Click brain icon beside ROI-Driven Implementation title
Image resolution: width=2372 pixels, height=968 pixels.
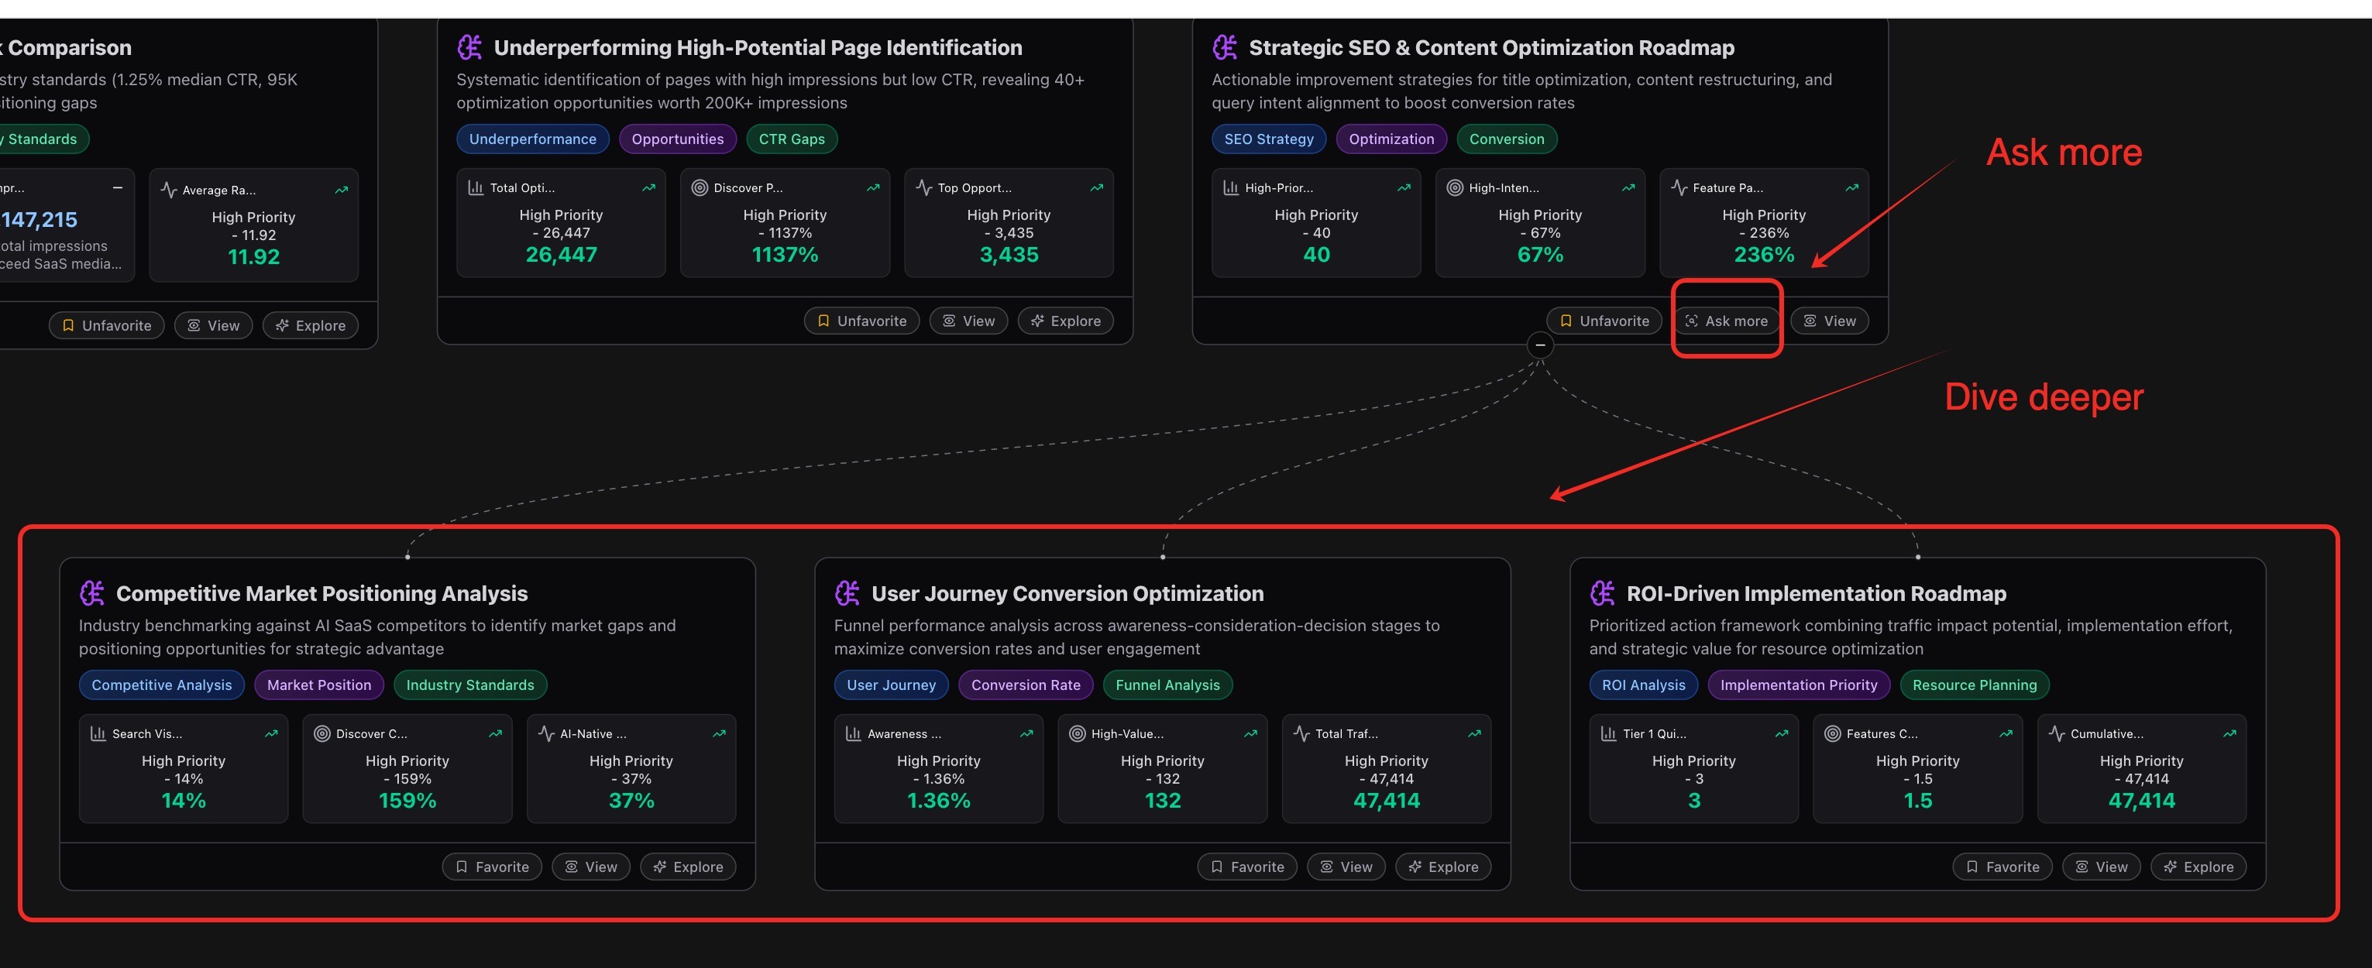(x=1602, y=593)
